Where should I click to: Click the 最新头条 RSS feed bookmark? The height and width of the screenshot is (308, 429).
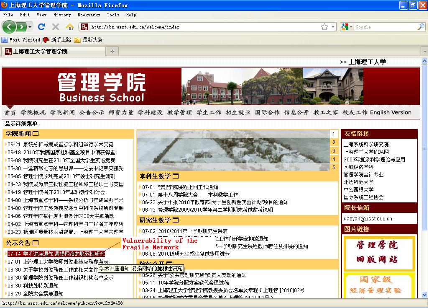click(88, 40)
